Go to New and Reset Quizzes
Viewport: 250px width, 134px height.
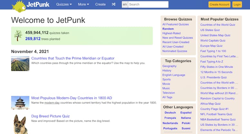(178, 38)
